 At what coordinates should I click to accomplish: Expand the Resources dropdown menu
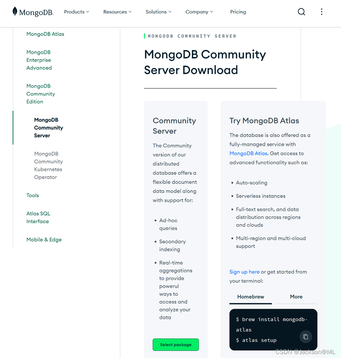point(117,12)
